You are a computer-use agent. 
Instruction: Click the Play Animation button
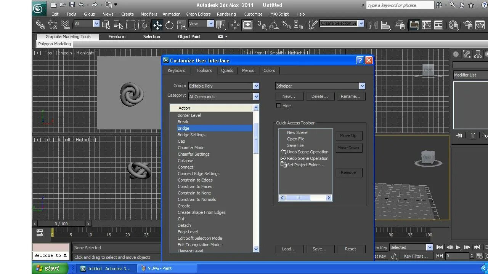pyautogui.click(x=458, y=247)
